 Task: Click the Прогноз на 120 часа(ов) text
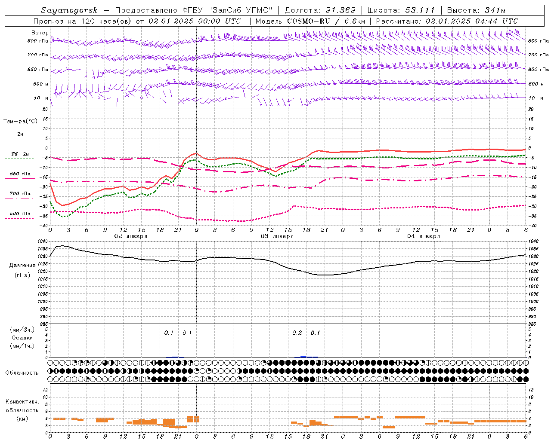(x=83, y=21)
